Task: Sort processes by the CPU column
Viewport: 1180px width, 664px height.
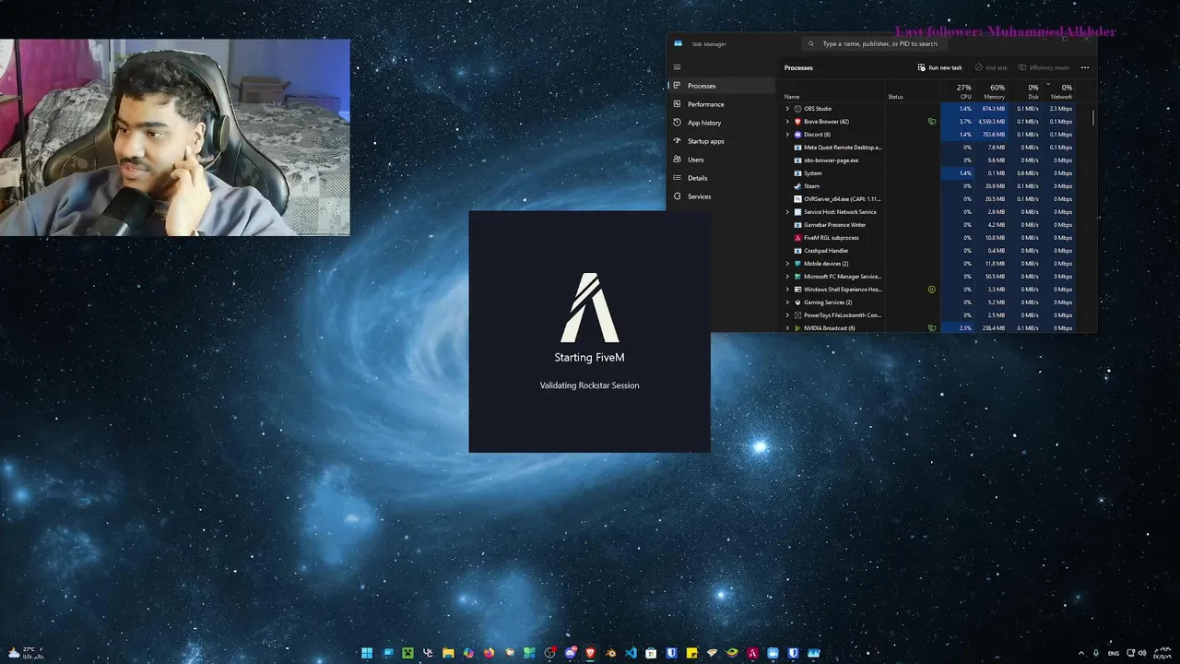Action: pos(957,91)
